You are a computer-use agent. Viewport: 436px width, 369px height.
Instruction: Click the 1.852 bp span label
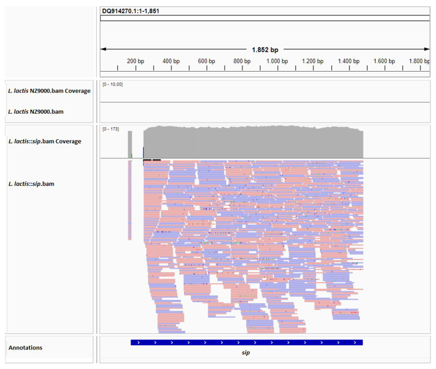coord(265,50)
